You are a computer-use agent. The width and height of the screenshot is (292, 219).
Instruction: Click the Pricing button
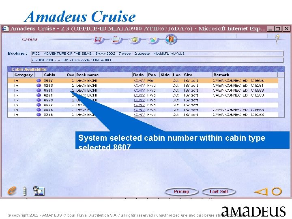point(181,191)
